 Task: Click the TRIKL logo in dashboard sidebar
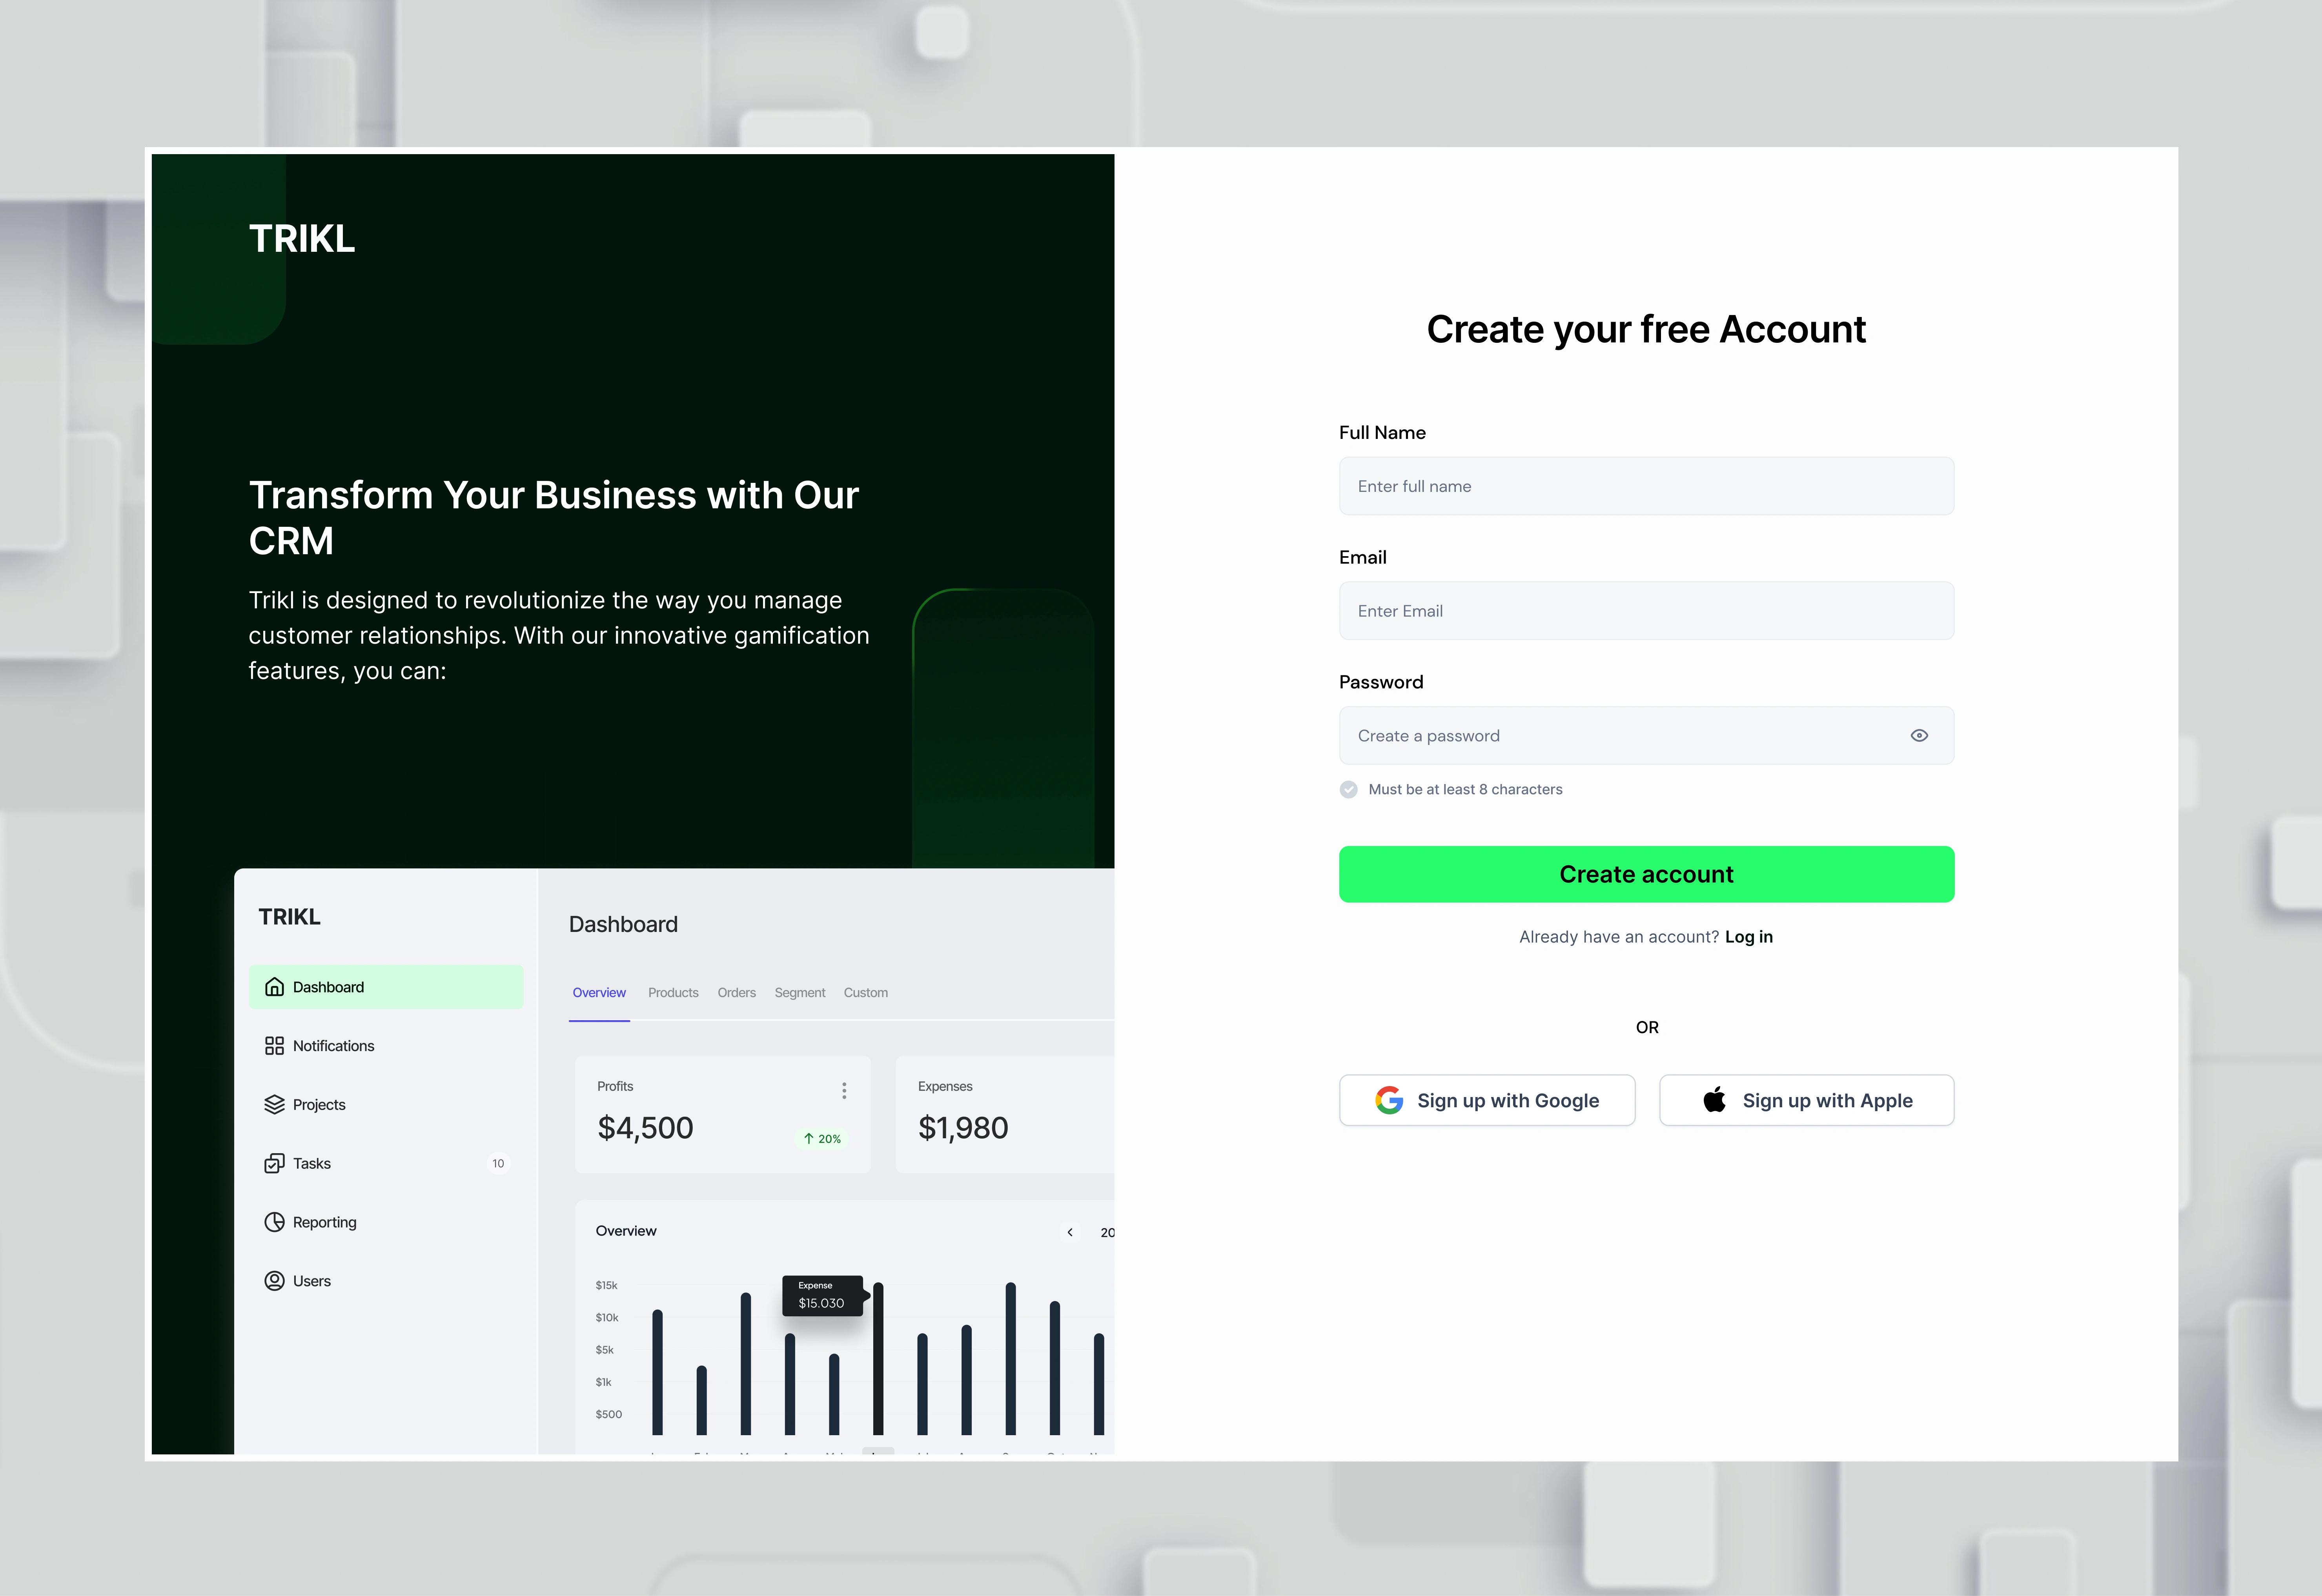(x=289, y=917)
